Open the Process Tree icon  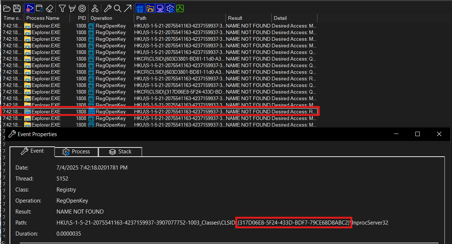95,8
